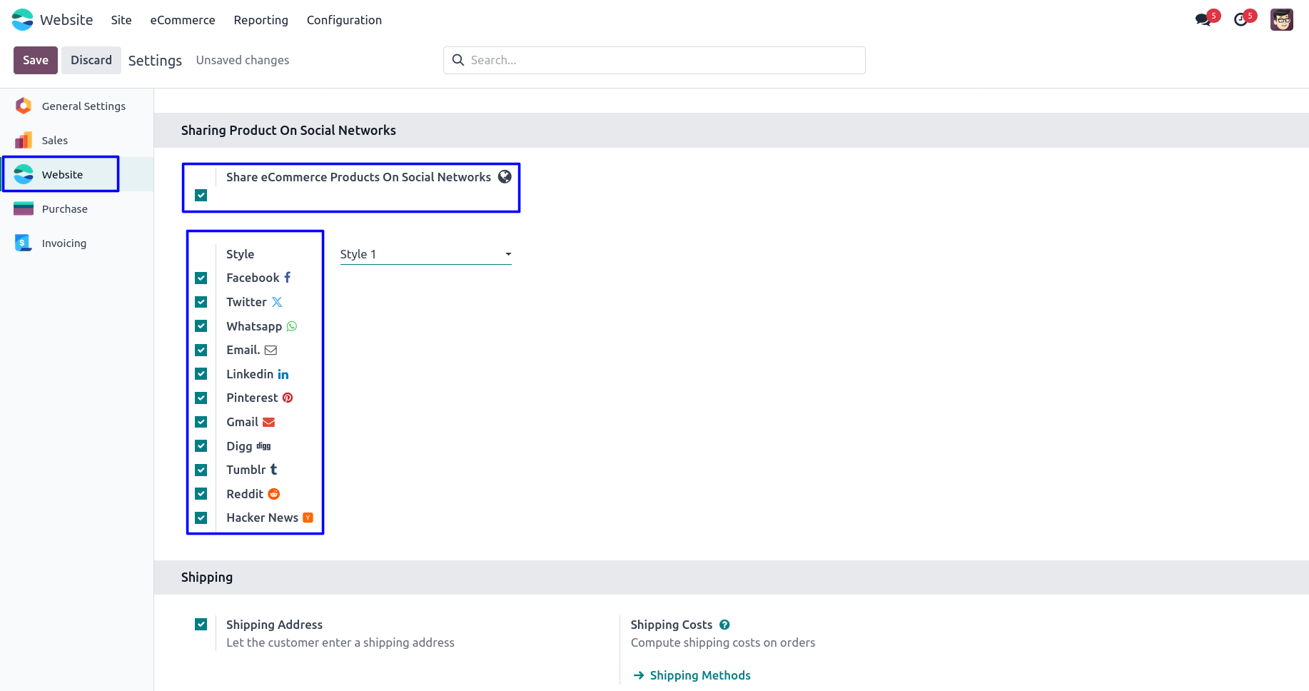The width and height of the screenshot is (1309, 691).
Task: Open the eCommerce menu
Action: tap(183, 20)
